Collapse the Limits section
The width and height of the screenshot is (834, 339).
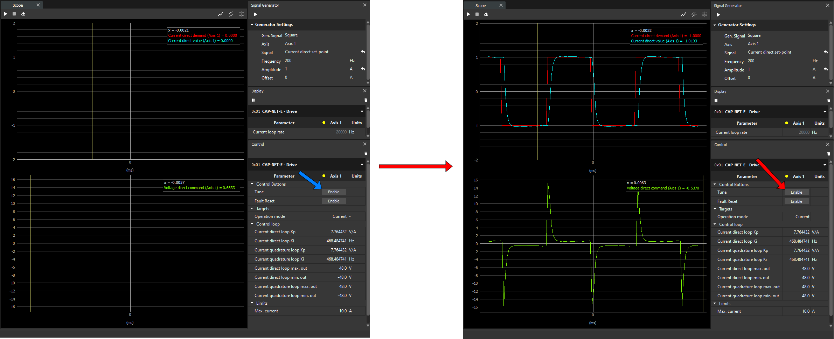[252, 303]
